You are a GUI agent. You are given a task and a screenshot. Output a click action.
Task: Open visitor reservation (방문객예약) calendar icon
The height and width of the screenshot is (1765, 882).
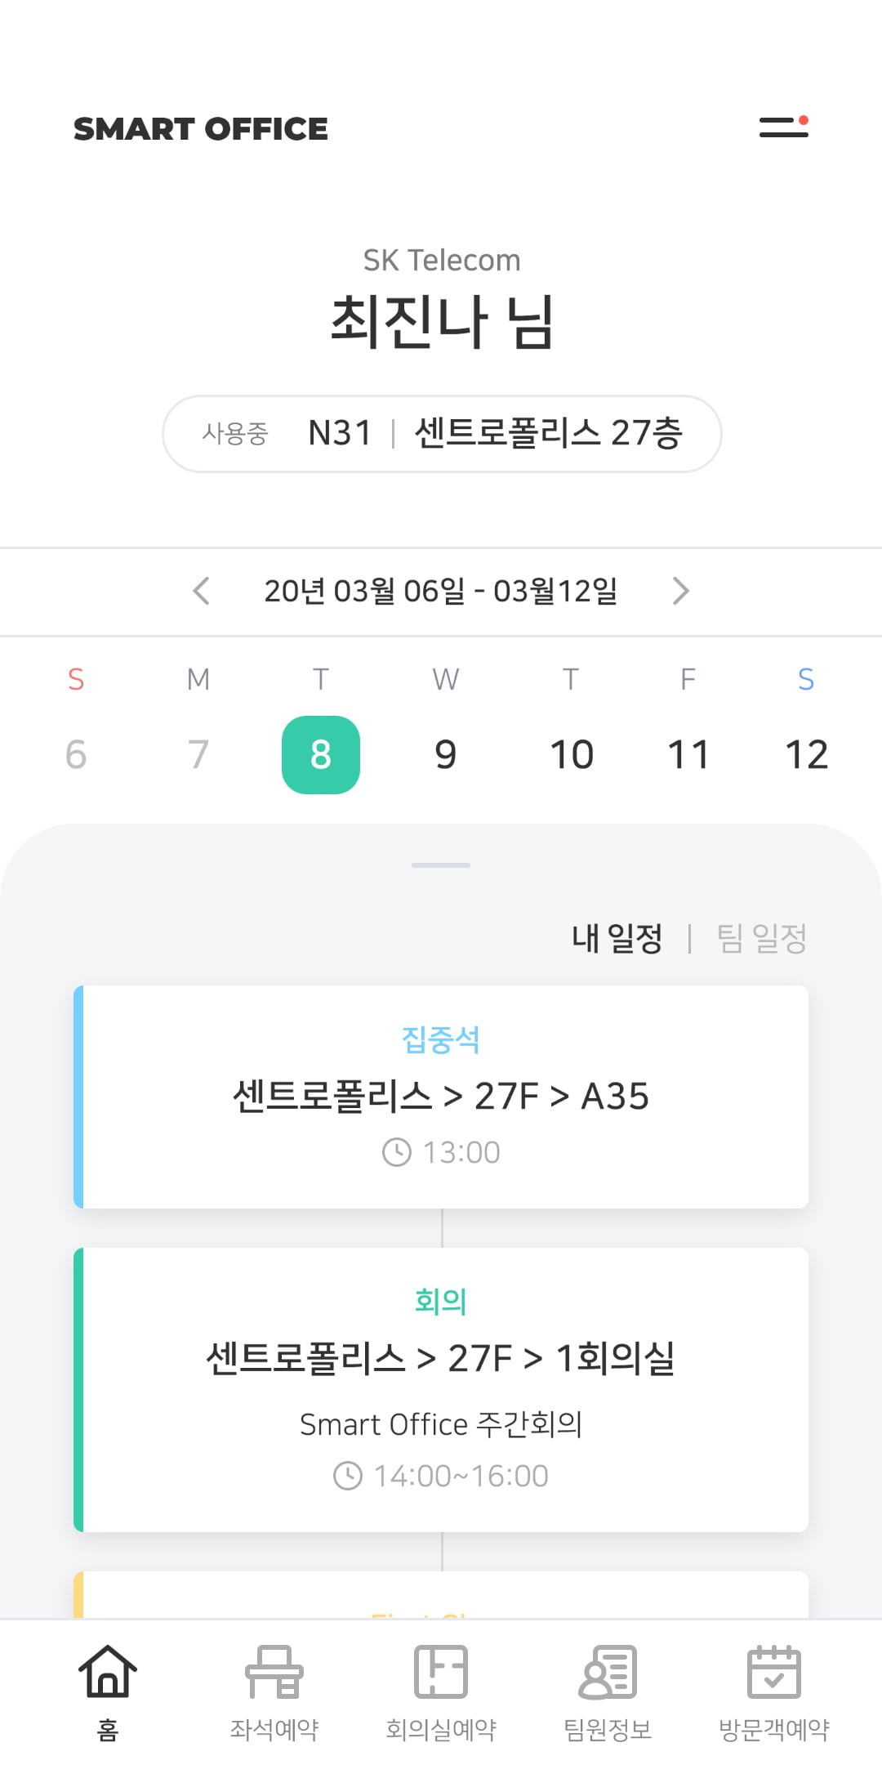(x=774, y=1672)
